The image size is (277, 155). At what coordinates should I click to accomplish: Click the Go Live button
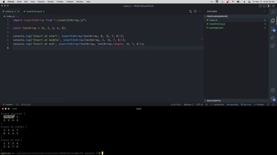pos(246,105)
